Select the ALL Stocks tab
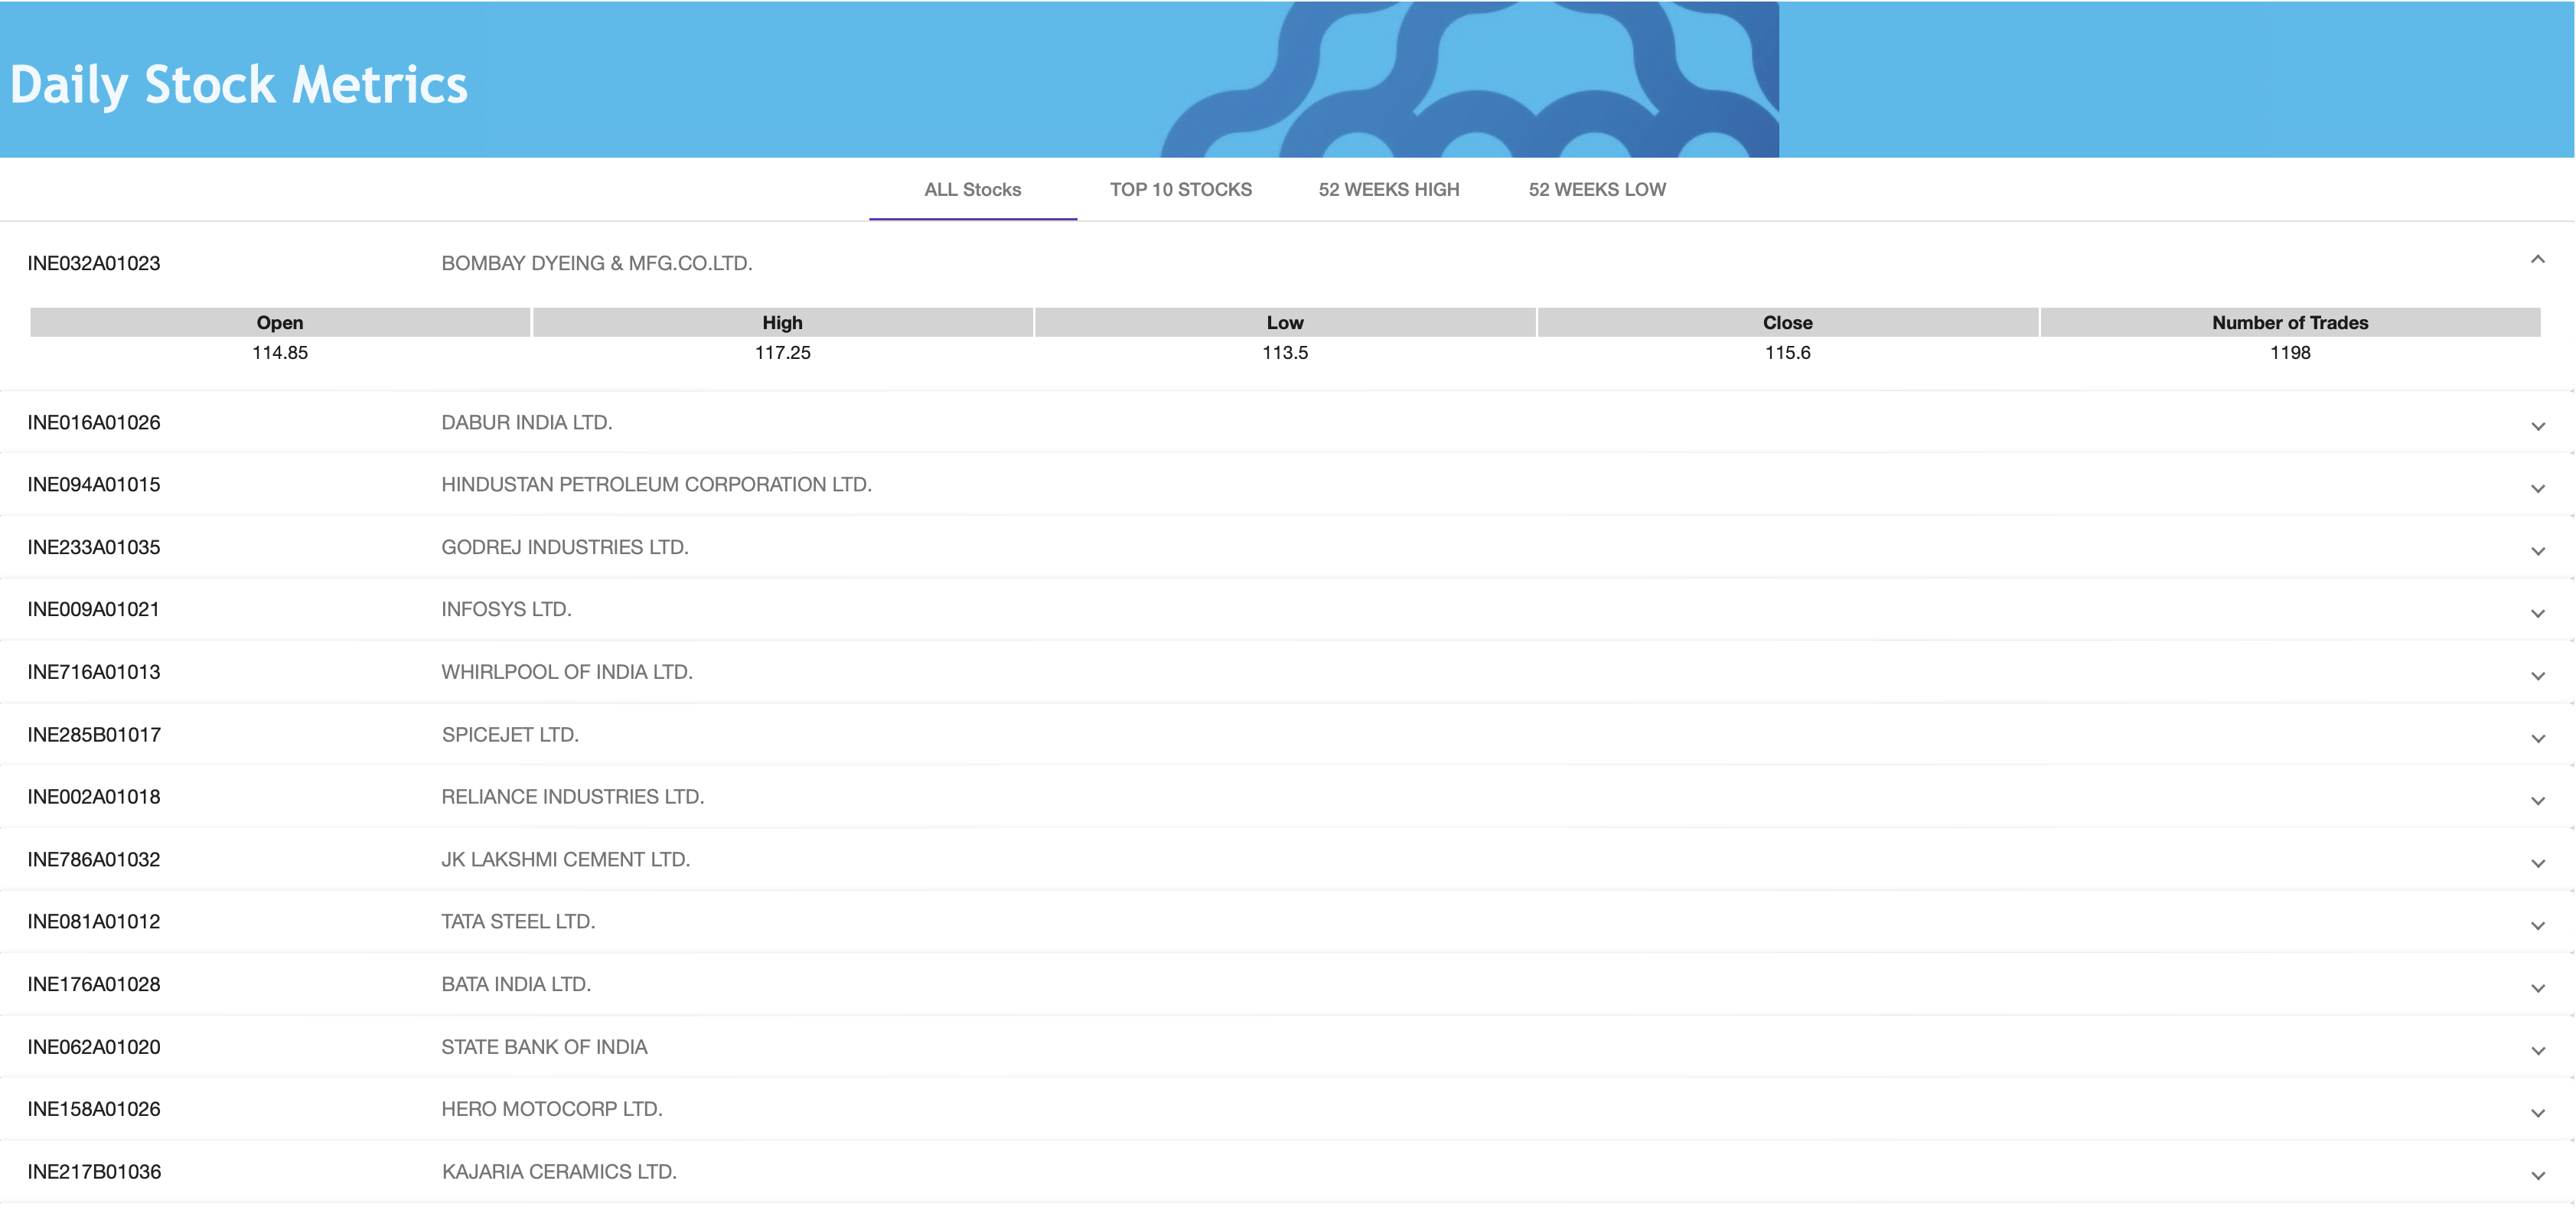The height and width of the screenshot is (1220, 2576). tap(973, 189)
